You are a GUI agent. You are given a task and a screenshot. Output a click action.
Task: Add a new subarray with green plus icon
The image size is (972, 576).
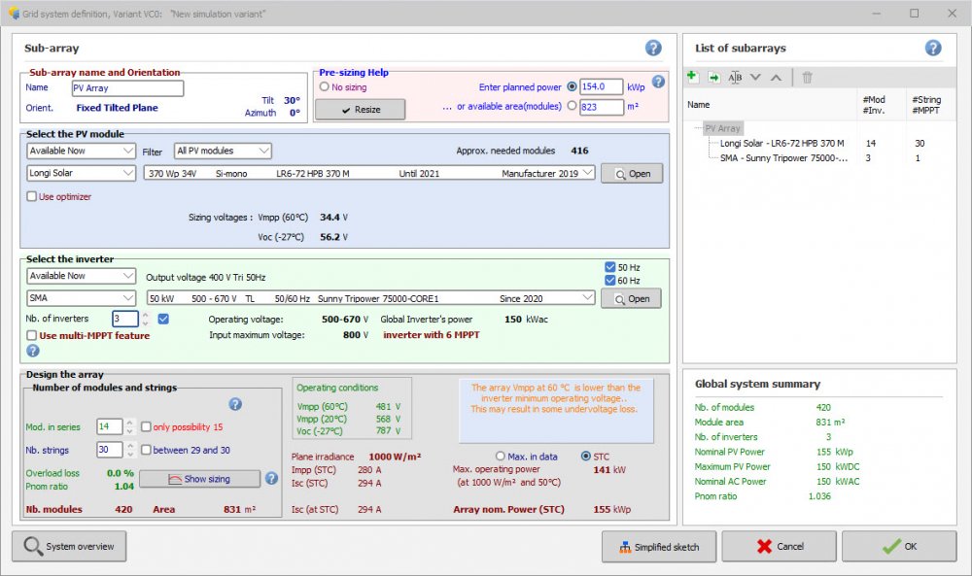pos(693,77)
